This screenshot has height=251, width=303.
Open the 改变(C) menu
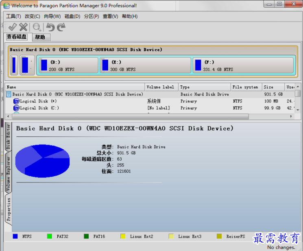(x=32, y=16)
